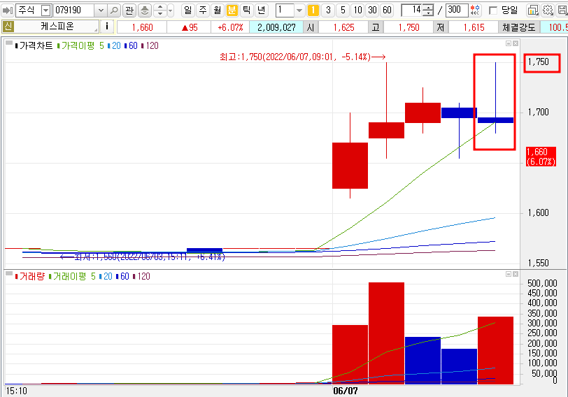Click the stock name 케스피온
The image size is (568, 397).
[57, 27]
